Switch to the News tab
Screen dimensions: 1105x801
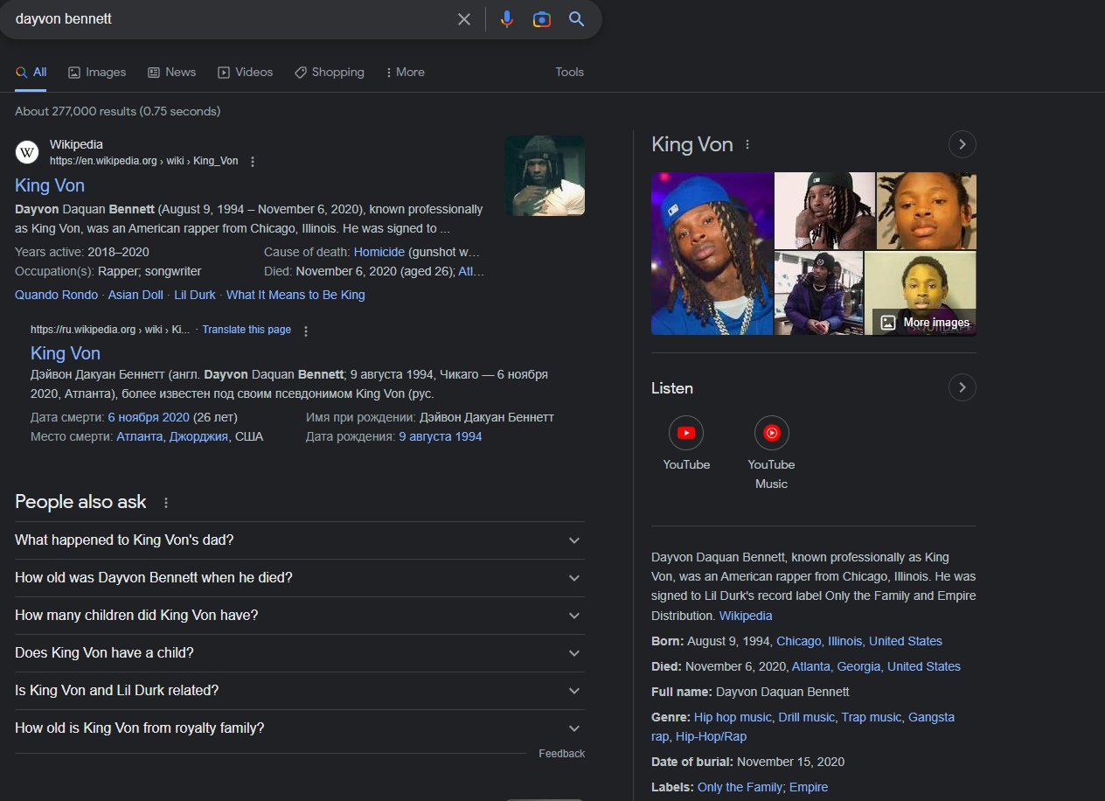point(171,73)
